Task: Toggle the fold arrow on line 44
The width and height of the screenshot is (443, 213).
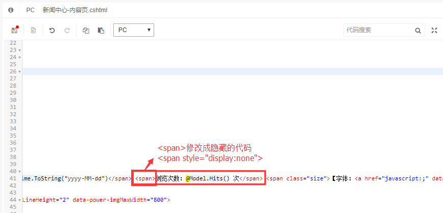Action: (x=19, y=200)
